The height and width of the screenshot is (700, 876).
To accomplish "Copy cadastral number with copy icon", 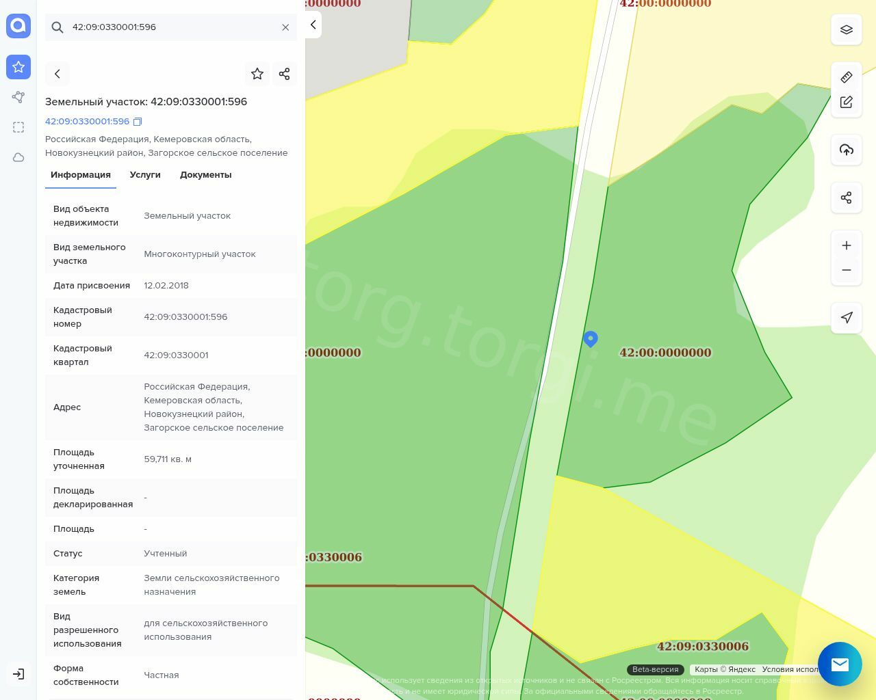I will 138,122.
